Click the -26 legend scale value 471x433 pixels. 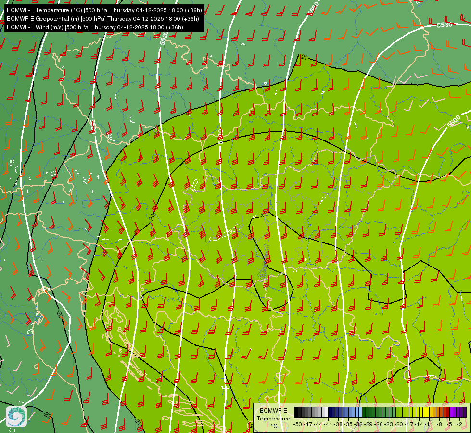pos(379,424)
